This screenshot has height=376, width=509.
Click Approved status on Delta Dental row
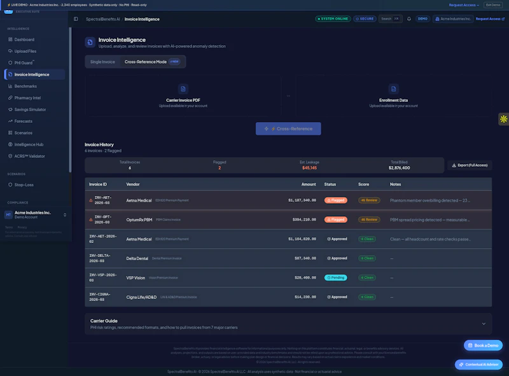[337, 258]
